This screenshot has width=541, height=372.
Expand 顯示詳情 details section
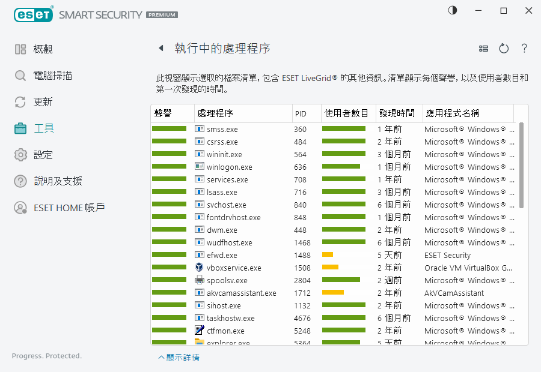pos(179,358)
